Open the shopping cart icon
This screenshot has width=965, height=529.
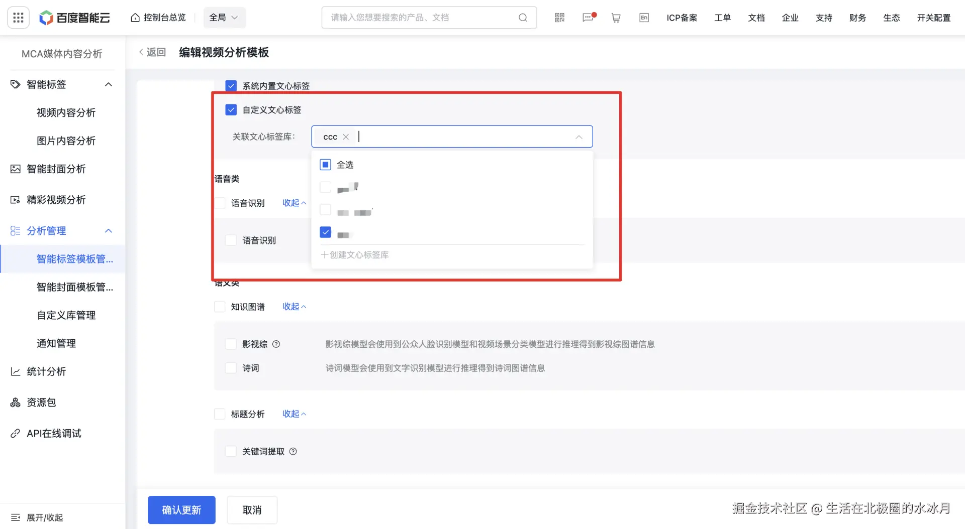(616, 18)
